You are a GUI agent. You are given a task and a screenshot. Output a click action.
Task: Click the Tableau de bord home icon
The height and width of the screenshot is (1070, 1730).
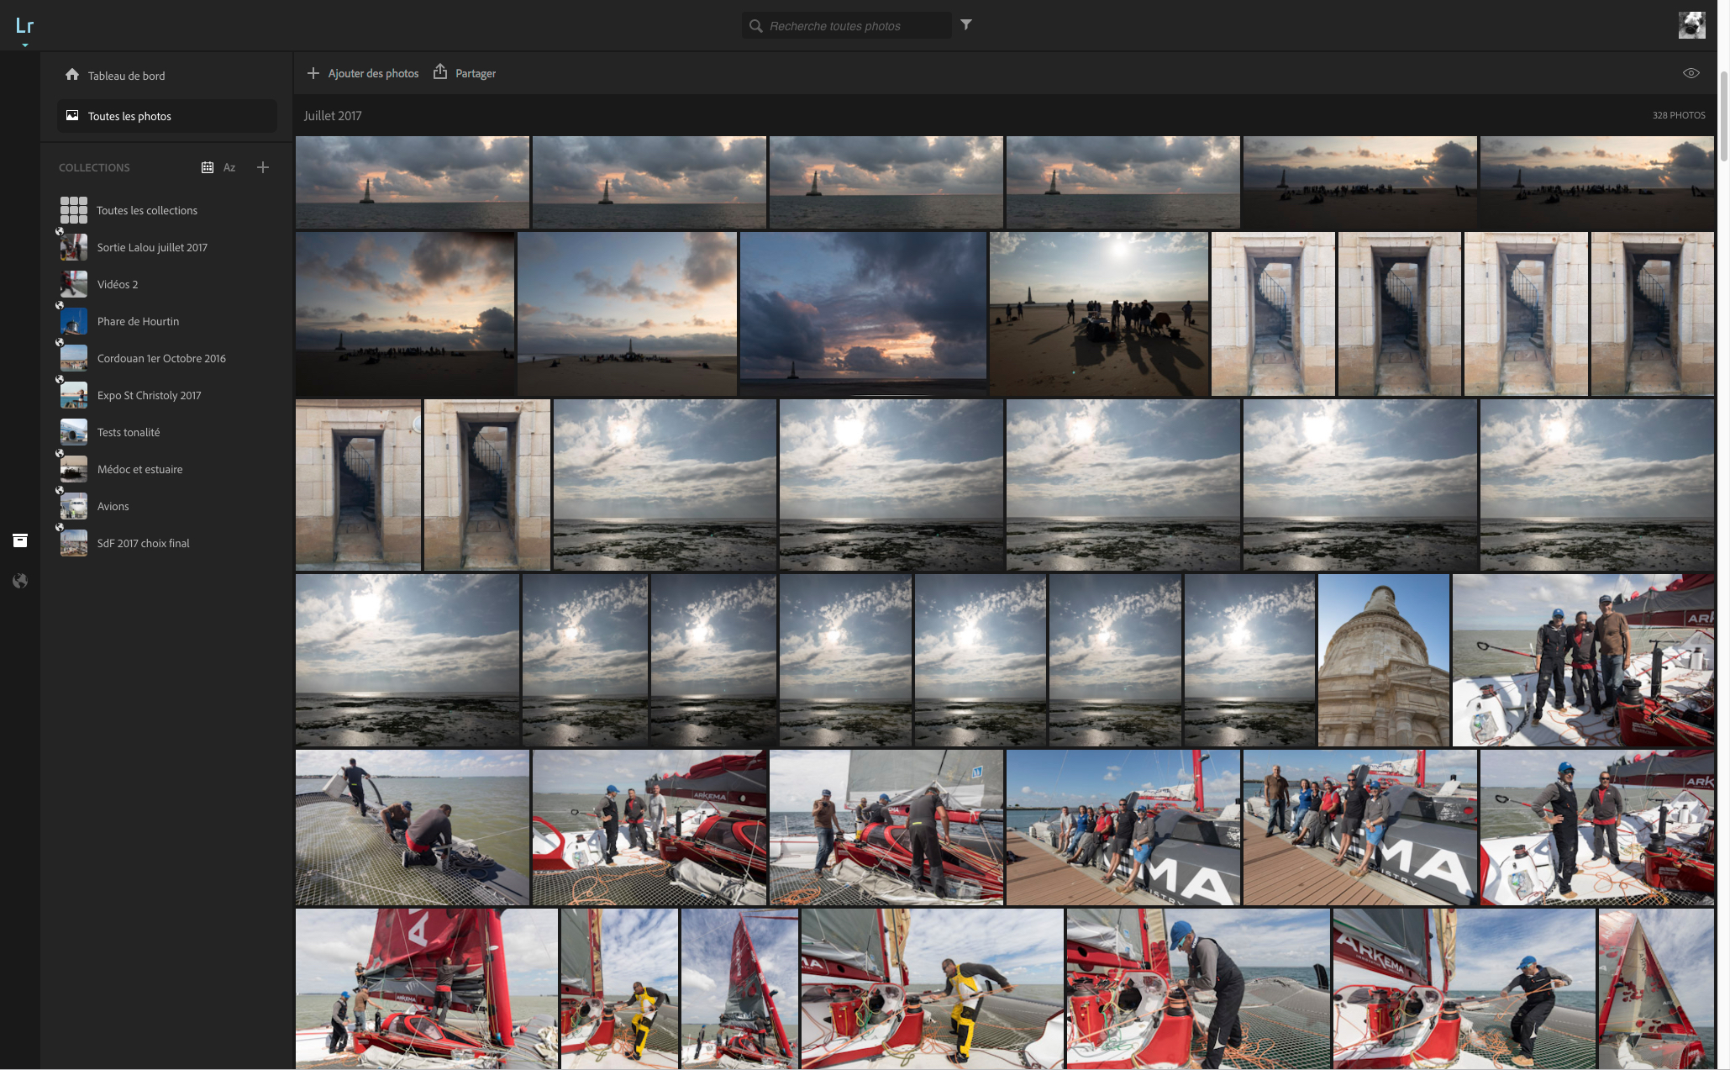(72, 75)
